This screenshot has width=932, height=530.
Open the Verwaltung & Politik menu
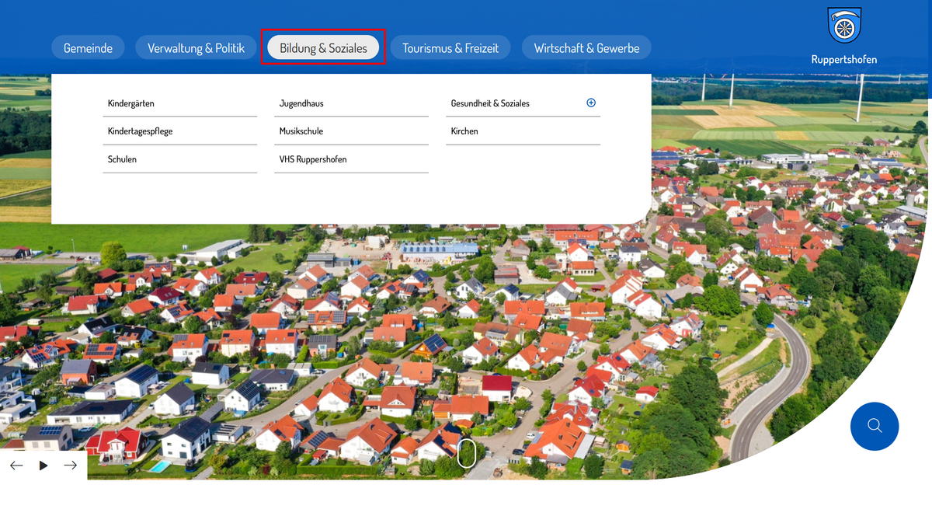(196, 47)
